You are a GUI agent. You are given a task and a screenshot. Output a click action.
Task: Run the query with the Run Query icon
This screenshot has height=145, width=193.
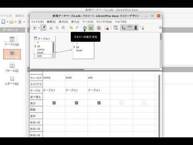pos(85,28)
